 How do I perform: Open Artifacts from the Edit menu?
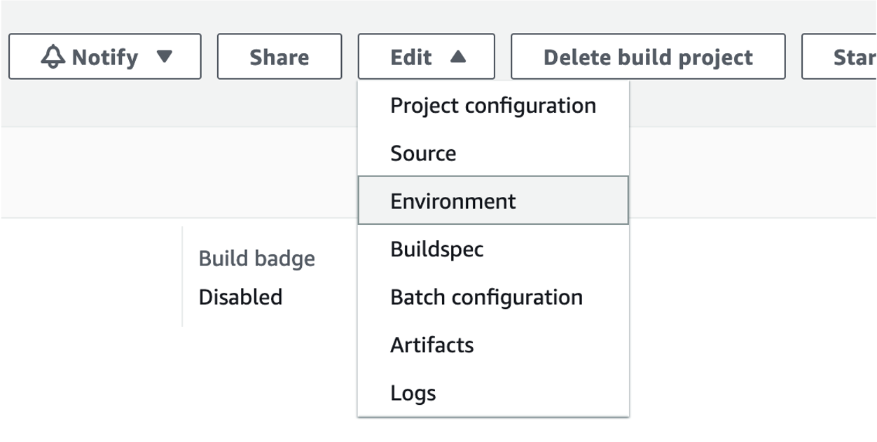[x=432, y=345]
